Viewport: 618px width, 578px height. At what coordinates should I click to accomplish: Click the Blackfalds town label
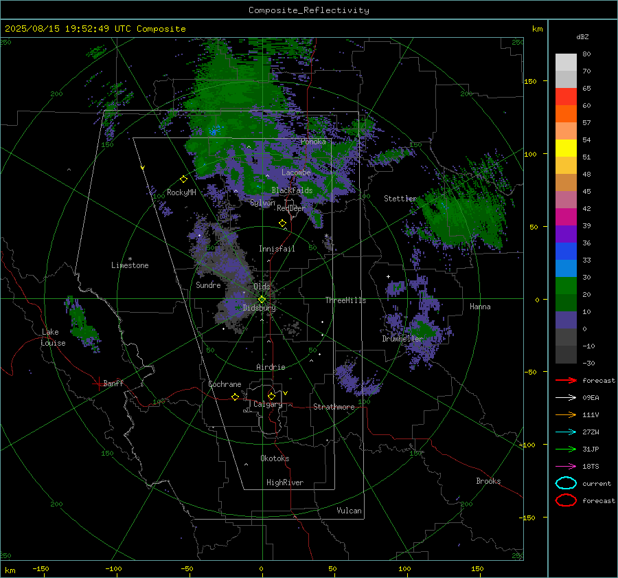coord(292,190)
